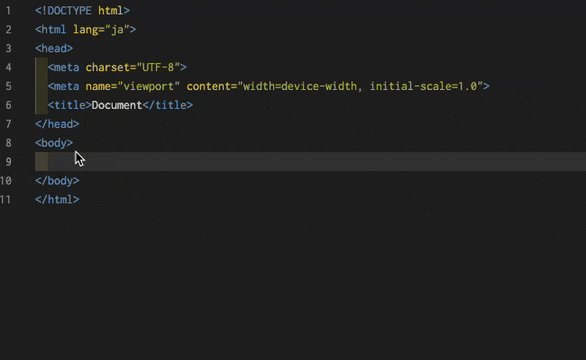Click line number 2 in the gutter
586x360 pixels.
pos(8,30)
